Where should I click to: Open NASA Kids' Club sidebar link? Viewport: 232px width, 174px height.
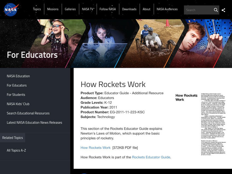(18, 104)
